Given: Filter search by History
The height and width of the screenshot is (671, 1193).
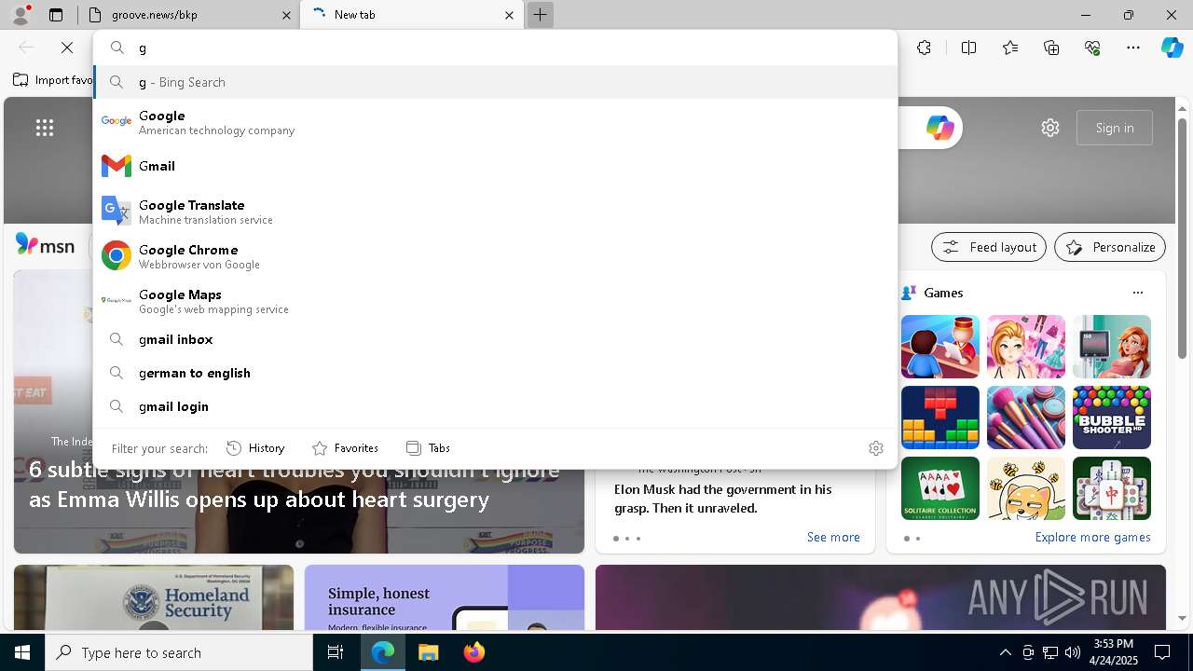Looking at the screenshot, I should tap(256, 448).
